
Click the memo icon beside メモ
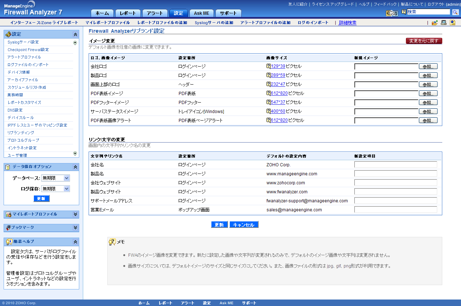(x=112, y=242)
